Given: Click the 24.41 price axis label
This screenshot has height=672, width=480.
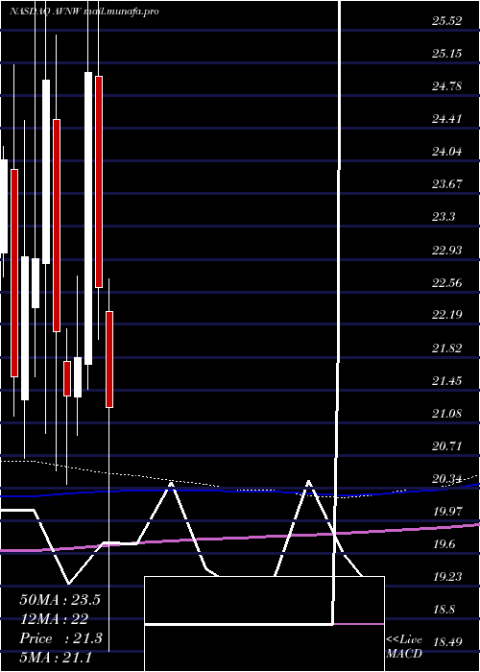Looking at the screenshot, I should point(447,118).
